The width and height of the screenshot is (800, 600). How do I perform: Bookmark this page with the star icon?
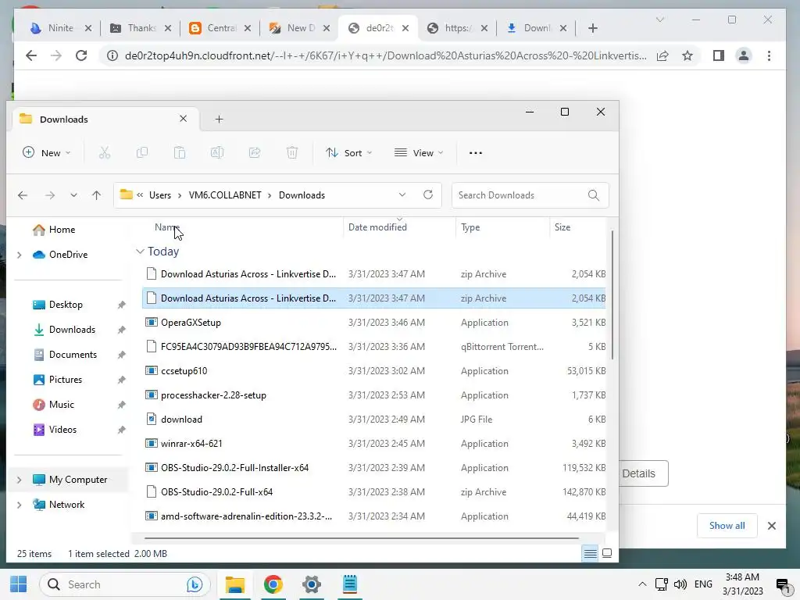pos(687,55)
